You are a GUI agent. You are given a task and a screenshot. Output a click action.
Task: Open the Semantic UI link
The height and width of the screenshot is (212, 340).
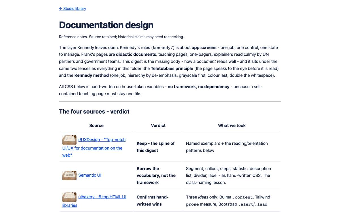90,175
